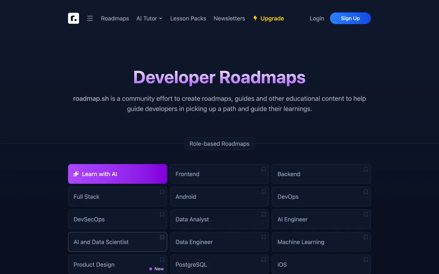The width and height of the screenshot is (439, 274).
Task: Open the iOS roadmap
Action: tap(321, 265)
